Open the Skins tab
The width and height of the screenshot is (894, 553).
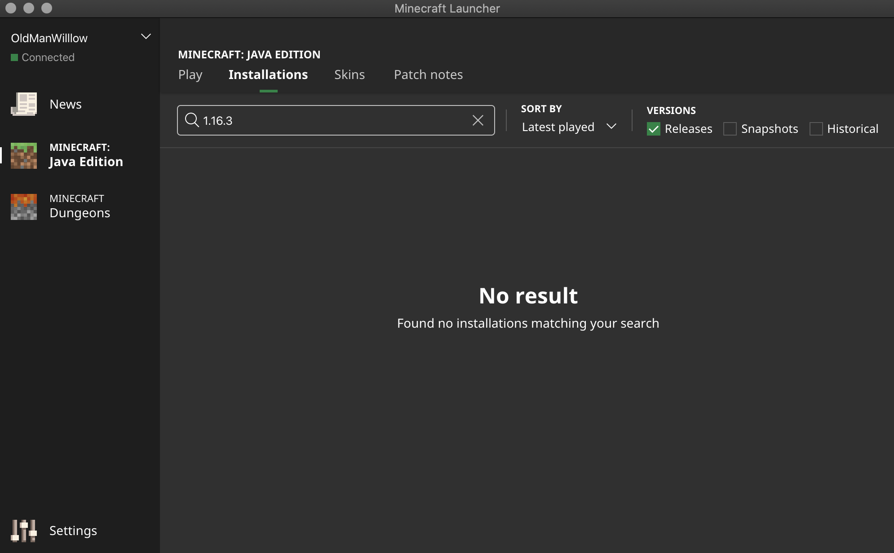coord(350,75)
